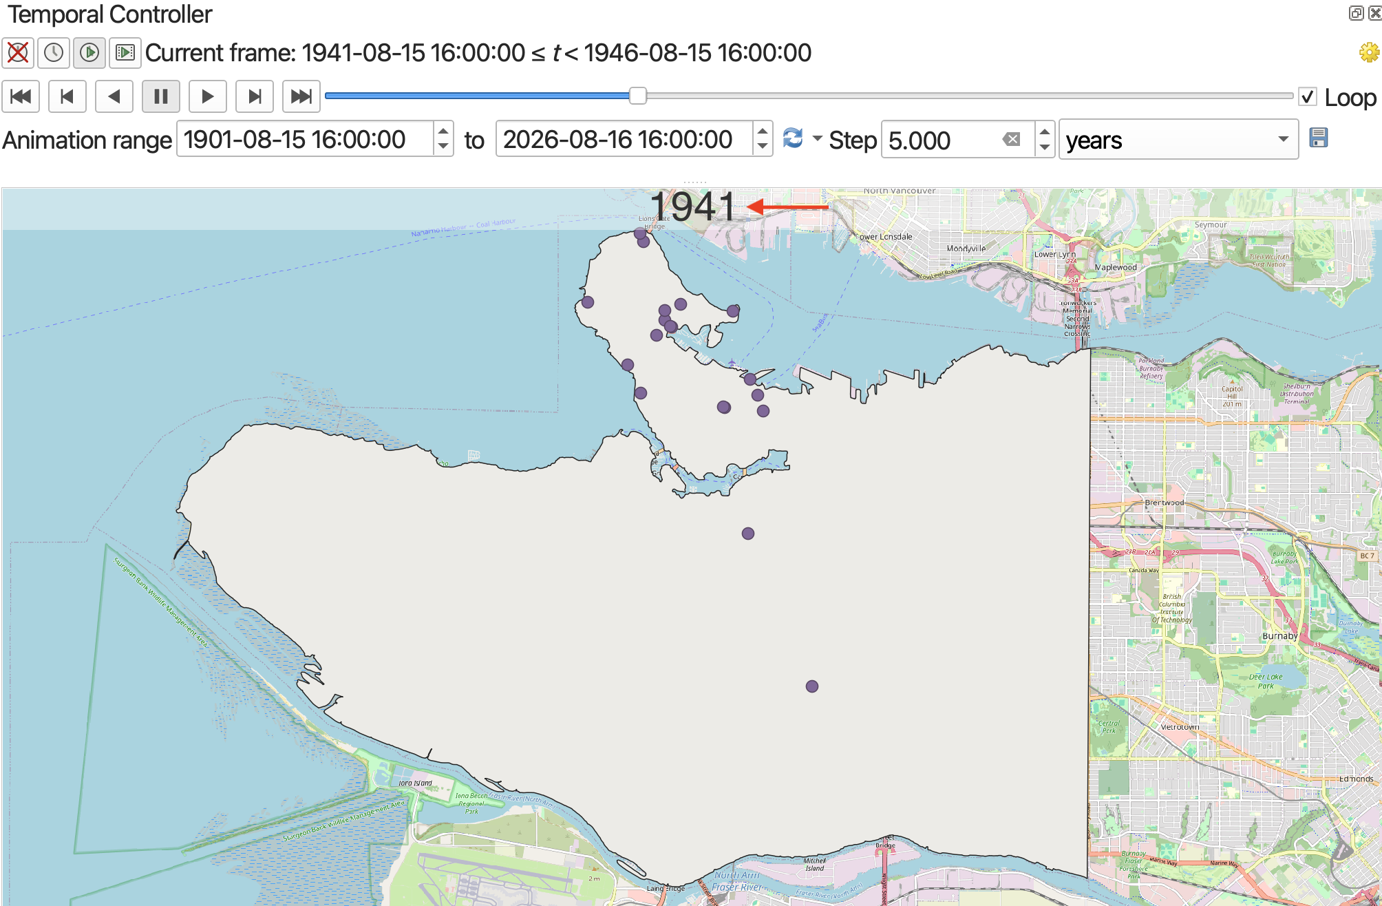The height and width of the screenshot is (906, 1382).
Task: Toggle the Loop checkbox
Action: pyautogui.click(x=1308, y=97)
